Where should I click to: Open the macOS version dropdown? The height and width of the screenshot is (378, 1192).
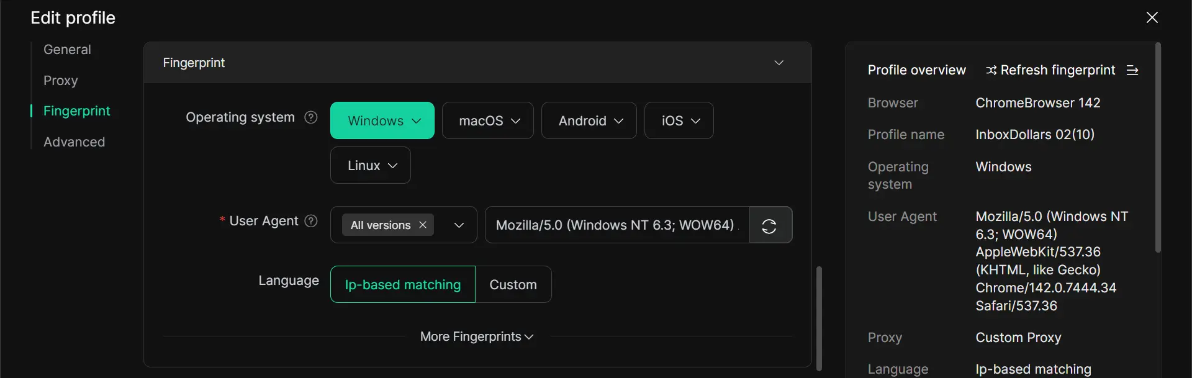click(488, 121)
